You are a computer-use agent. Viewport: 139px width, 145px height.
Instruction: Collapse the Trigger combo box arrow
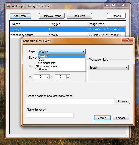click(83, 52)
